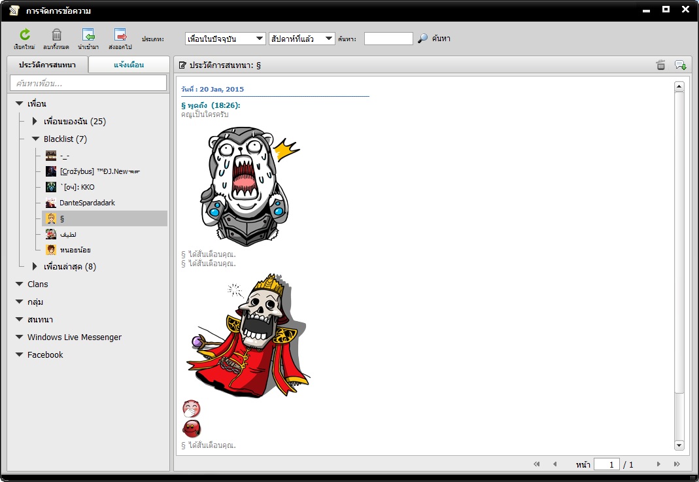Click the vertical scrollbar thumb
The height and width of the screenshot is (482, 699).
coord(679,242)
